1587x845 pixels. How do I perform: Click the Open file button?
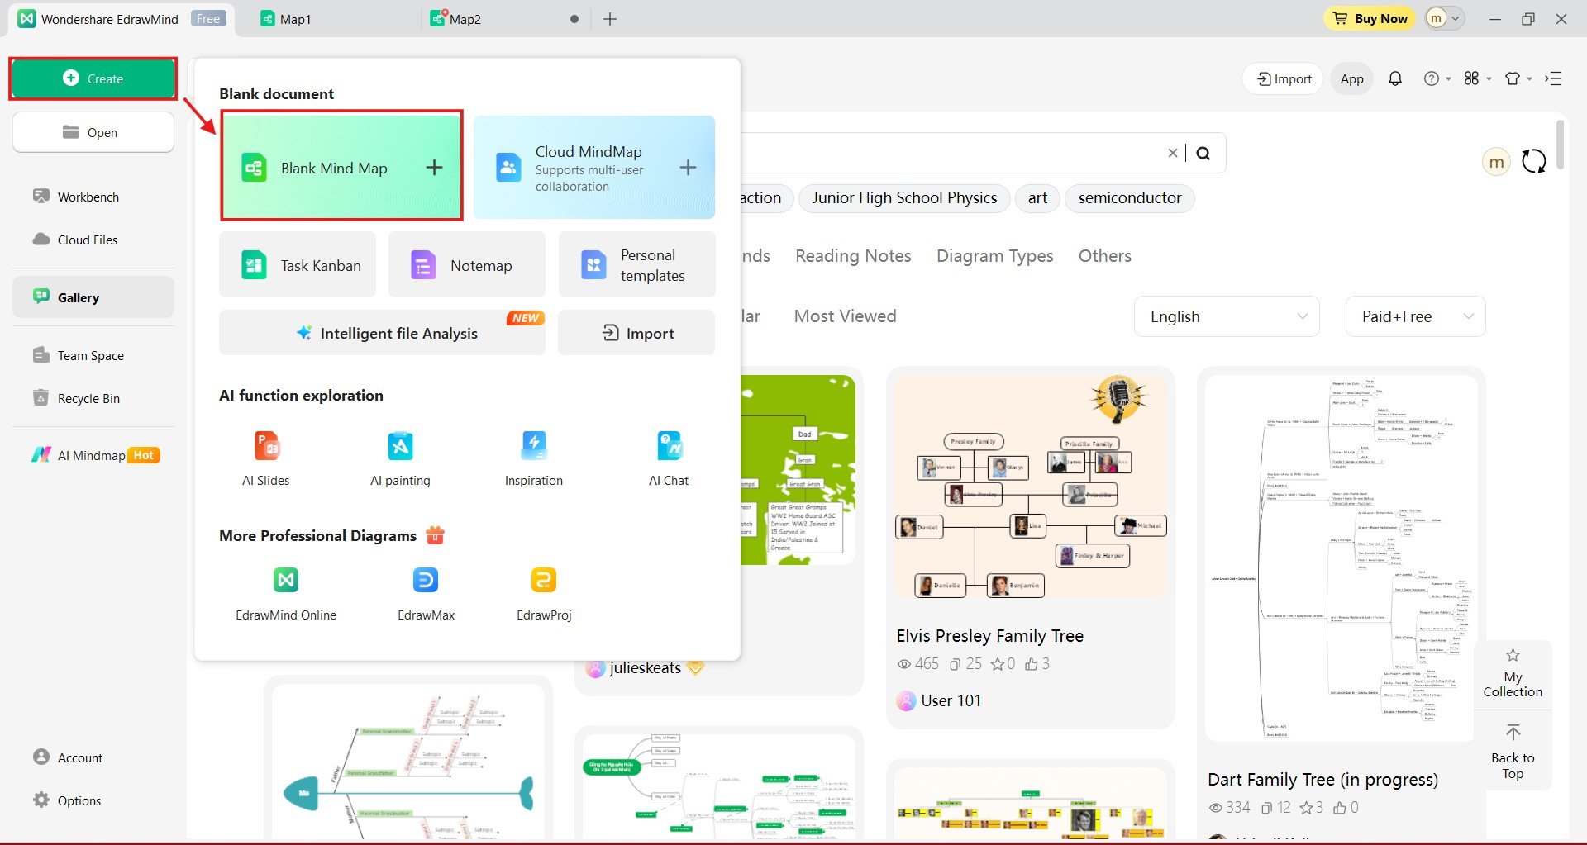tap(93, 132)
